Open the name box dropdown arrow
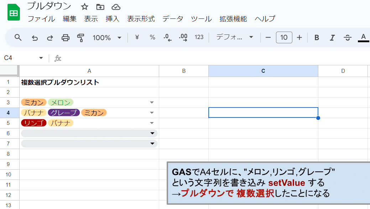370x209 pixels. click(x=41, y=58)
